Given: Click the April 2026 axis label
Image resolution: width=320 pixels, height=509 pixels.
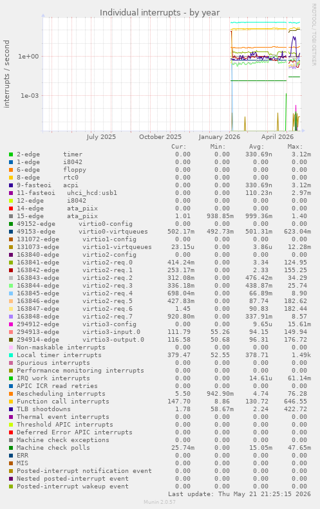Looking at the screenshot, I should pos(278,136).
